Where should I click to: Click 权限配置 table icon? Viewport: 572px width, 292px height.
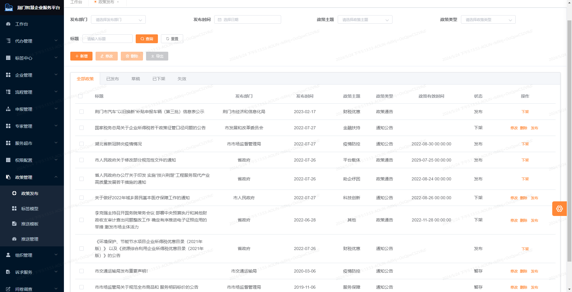8,160
